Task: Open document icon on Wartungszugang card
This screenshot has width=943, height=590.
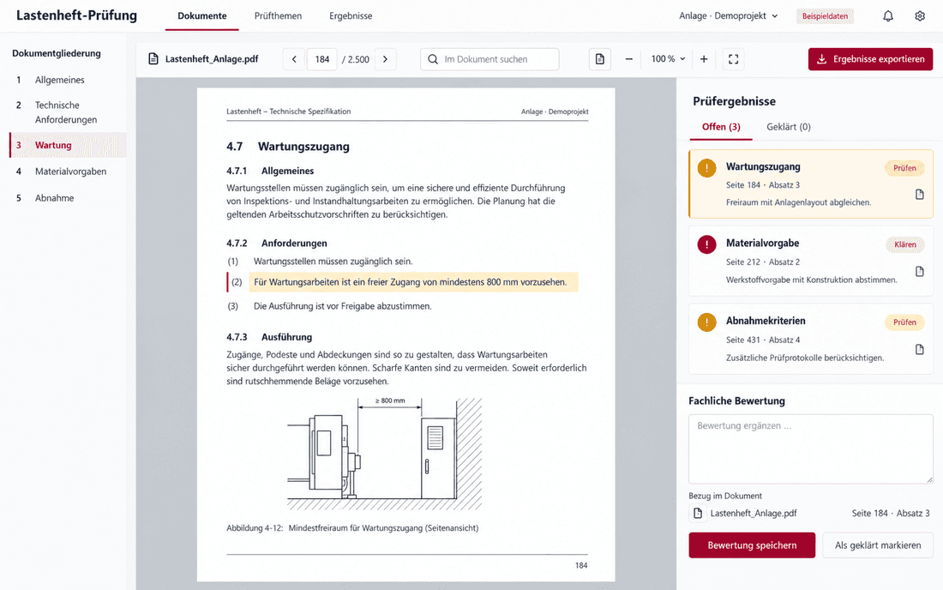Action: click(x=919, y=195)
